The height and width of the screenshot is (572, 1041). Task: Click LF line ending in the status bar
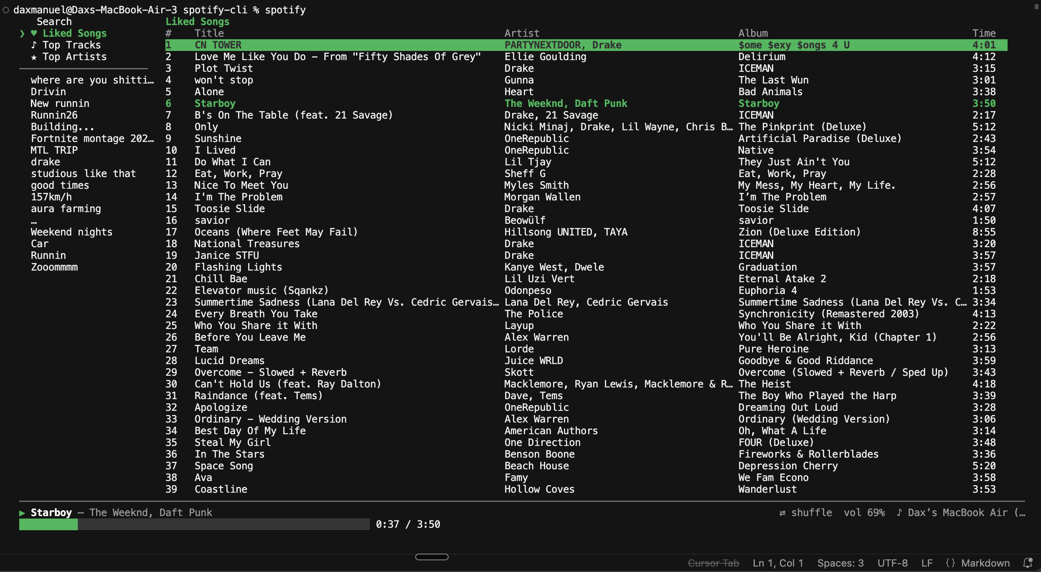point(927,563)
